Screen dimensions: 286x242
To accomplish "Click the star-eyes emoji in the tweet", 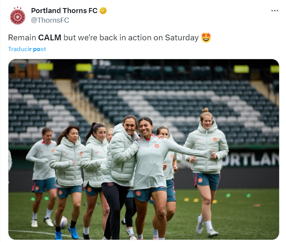I will point(206,38).
